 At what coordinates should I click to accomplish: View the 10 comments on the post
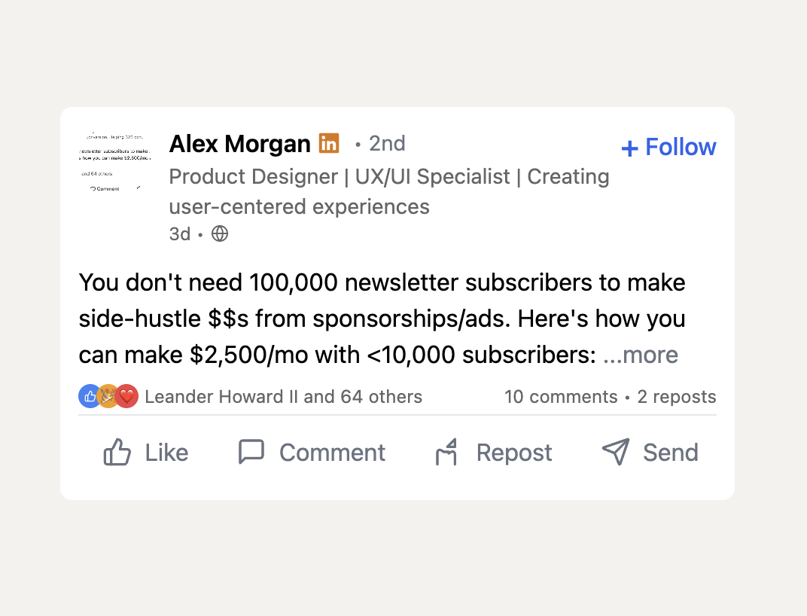(561, 396)
